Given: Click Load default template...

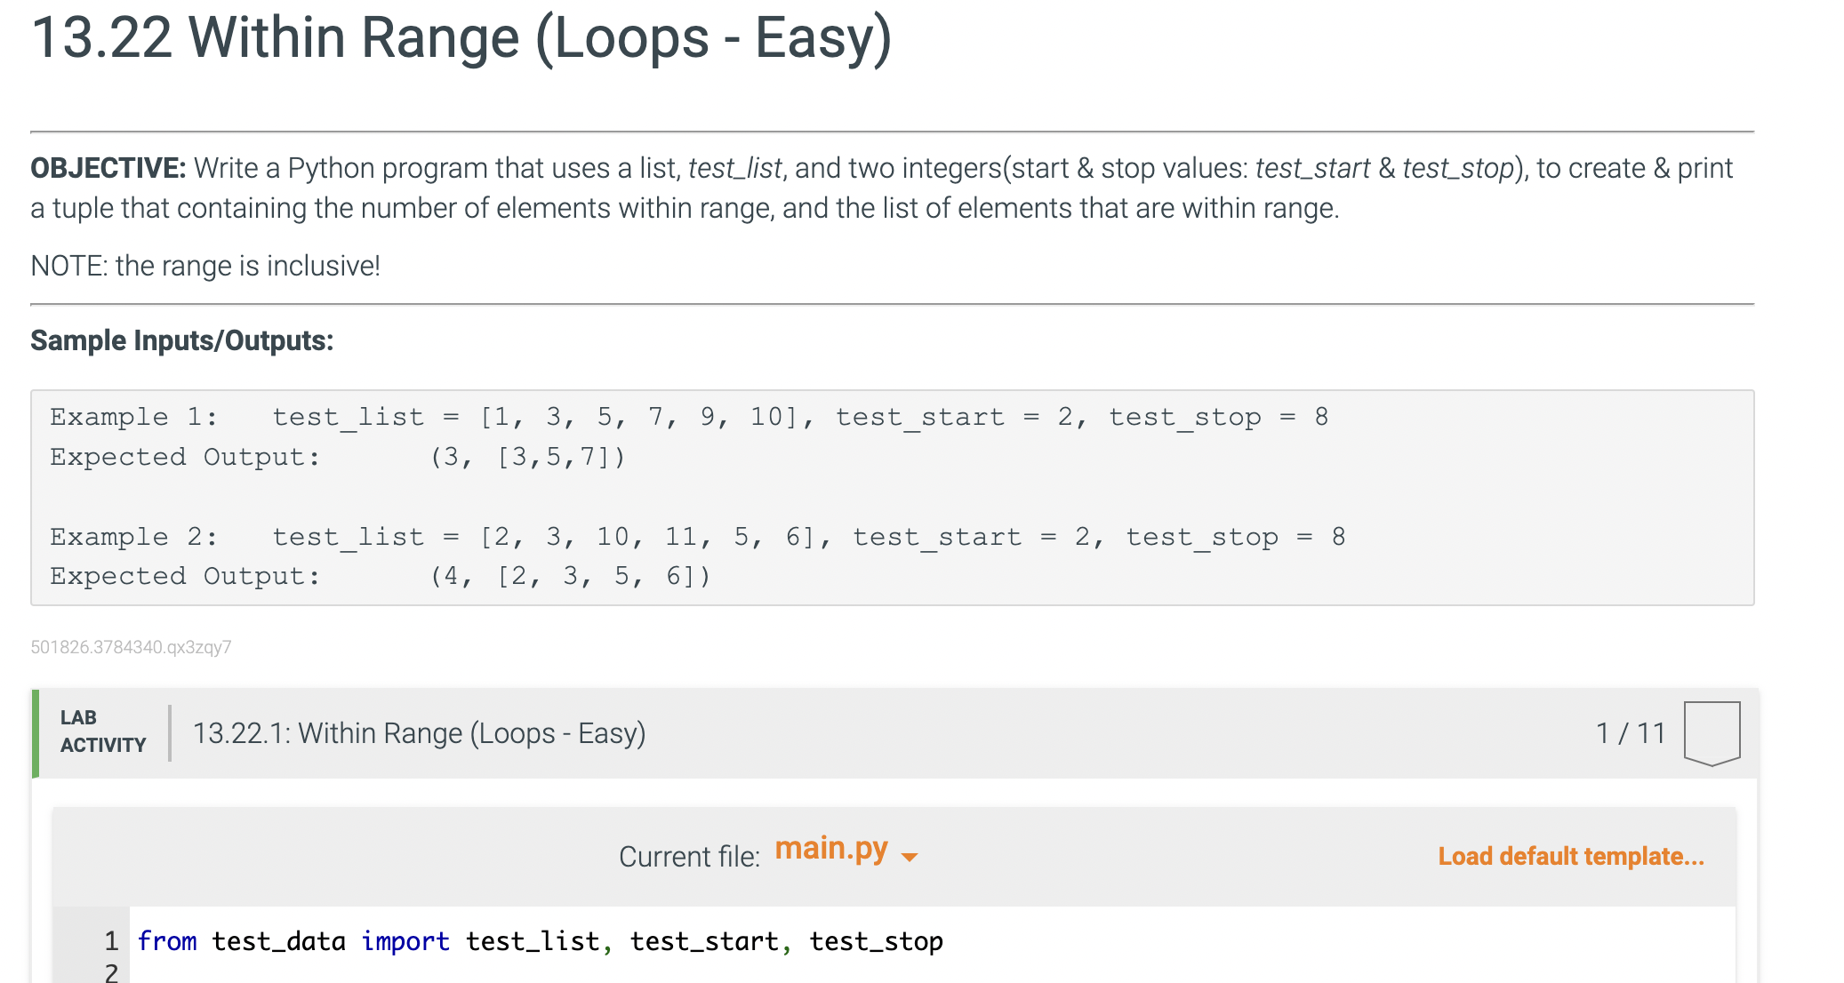Looking at the screenshot, I should coord(1570,856).
